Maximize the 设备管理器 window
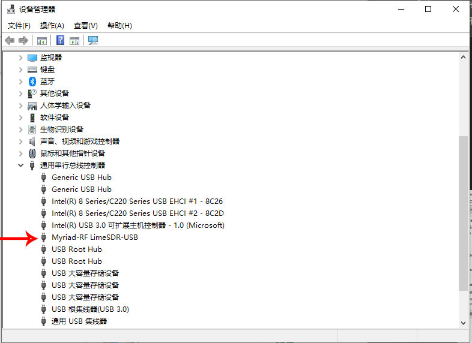Screen dimensions: 472x343 coord(428,10)
